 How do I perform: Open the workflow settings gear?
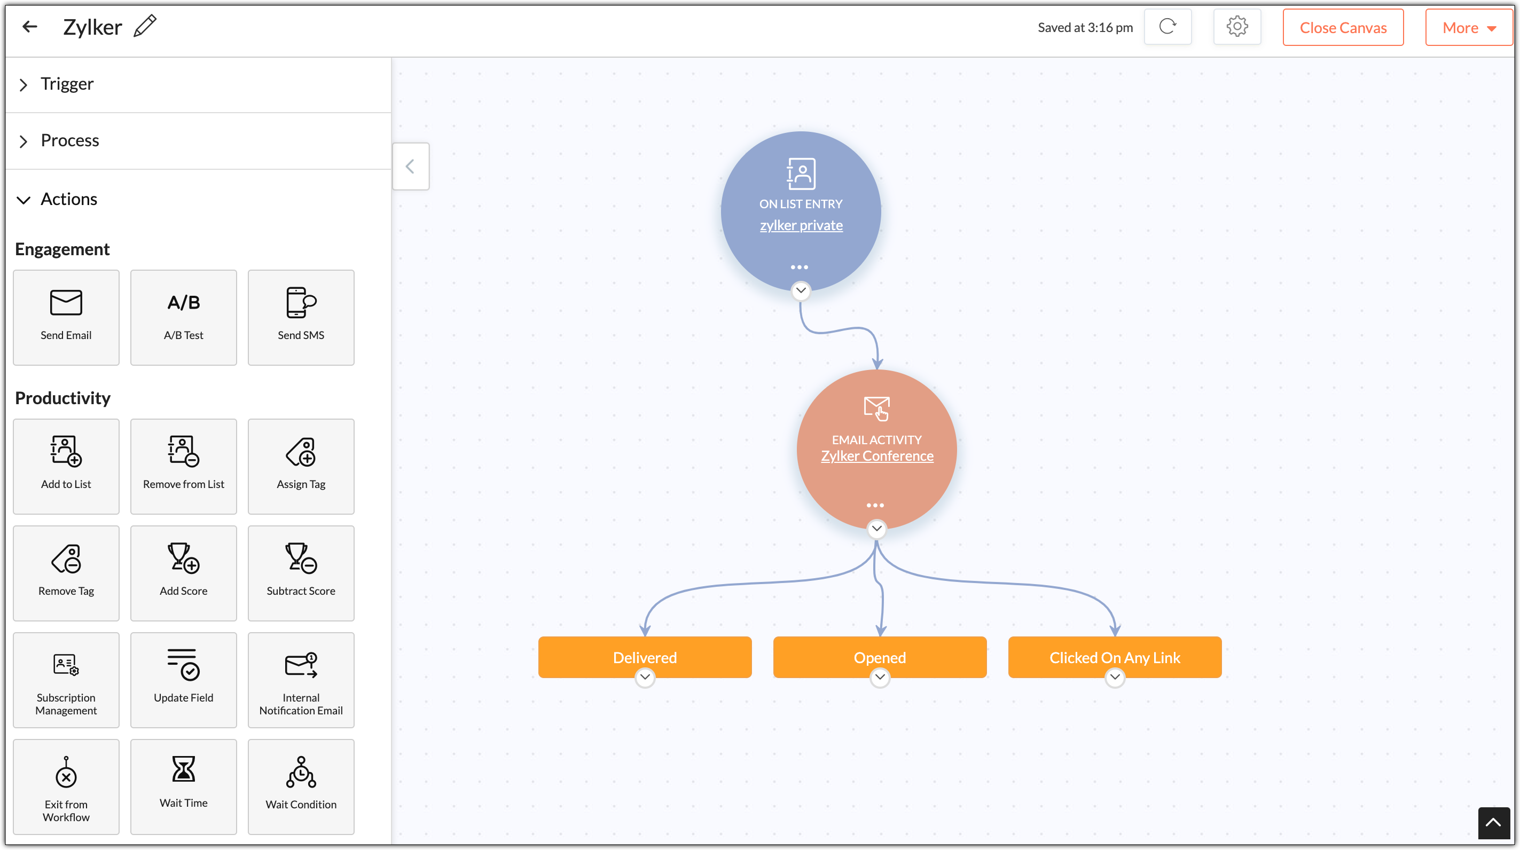[x=1237, y=27]
